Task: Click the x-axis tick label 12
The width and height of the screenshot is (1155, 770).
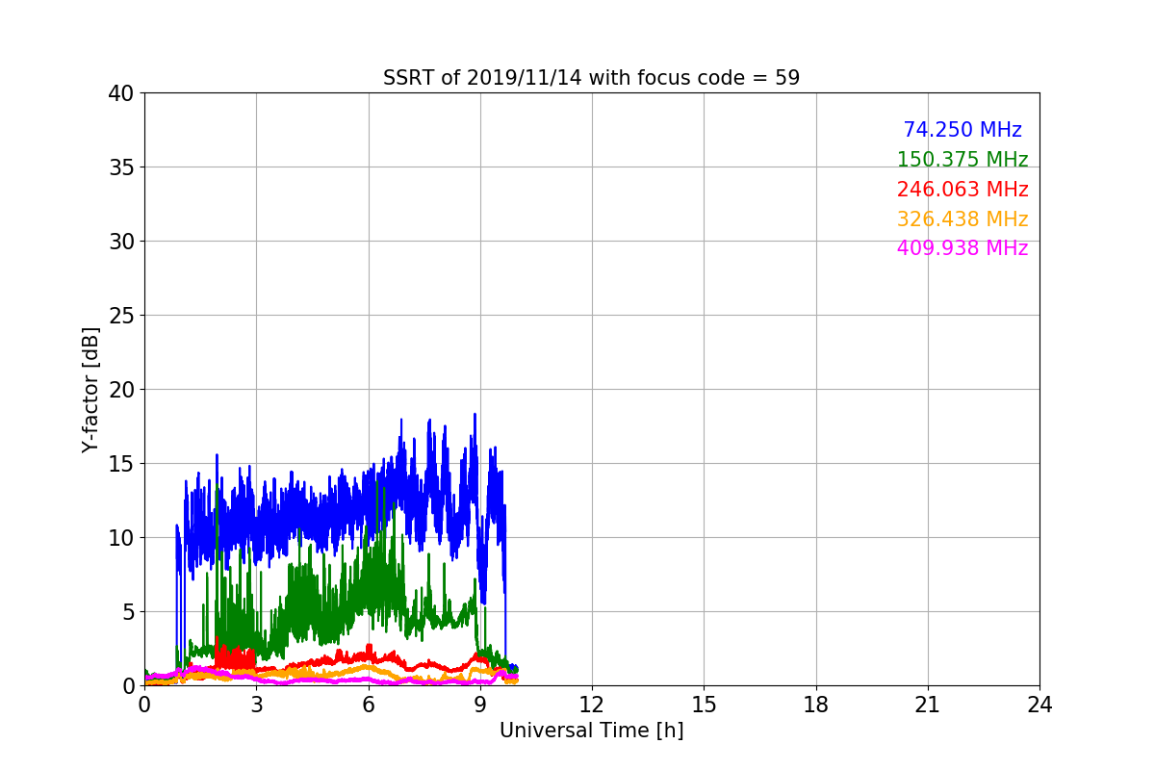Action: click(591, 705)
